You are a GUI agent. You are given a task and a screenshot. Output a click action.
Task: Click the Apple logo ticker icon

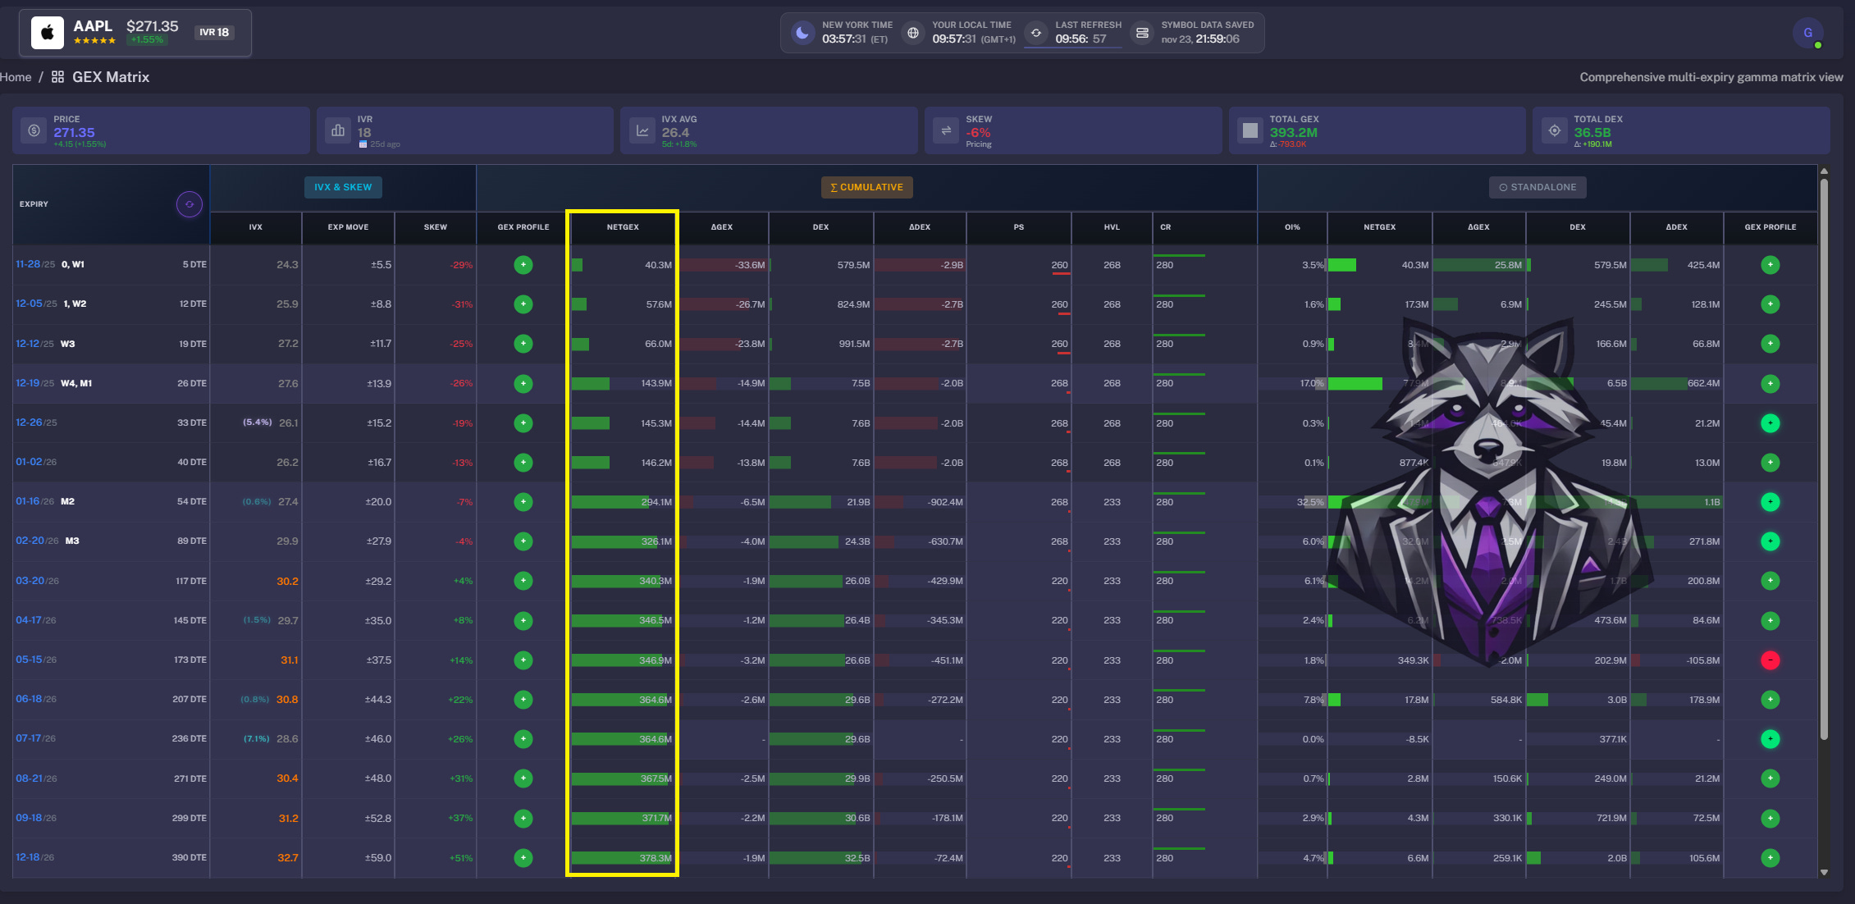point(48,33)
